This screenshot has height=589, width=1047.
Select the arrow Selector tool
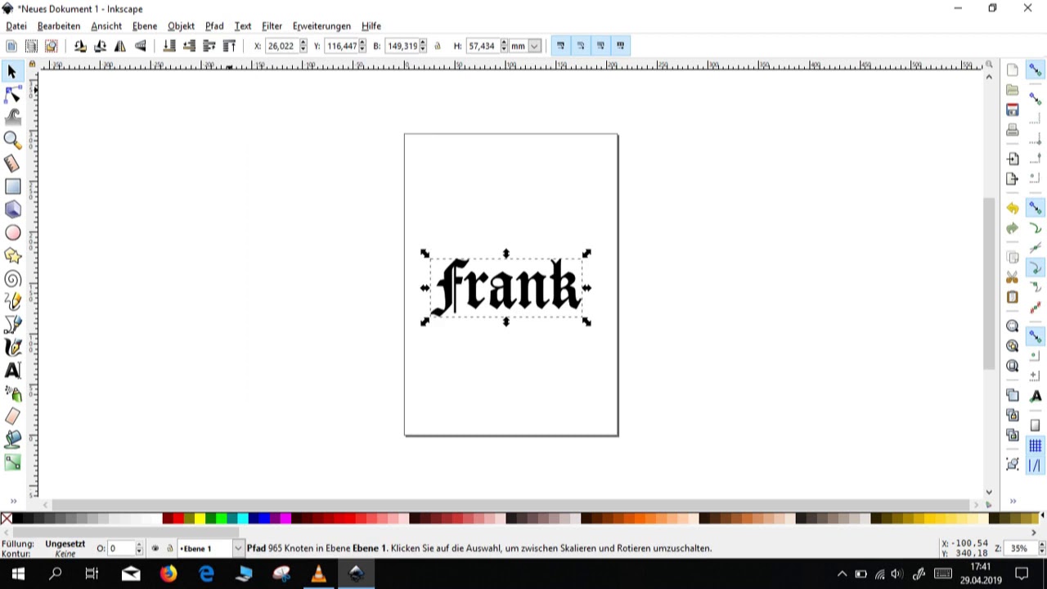click(12, 72)
